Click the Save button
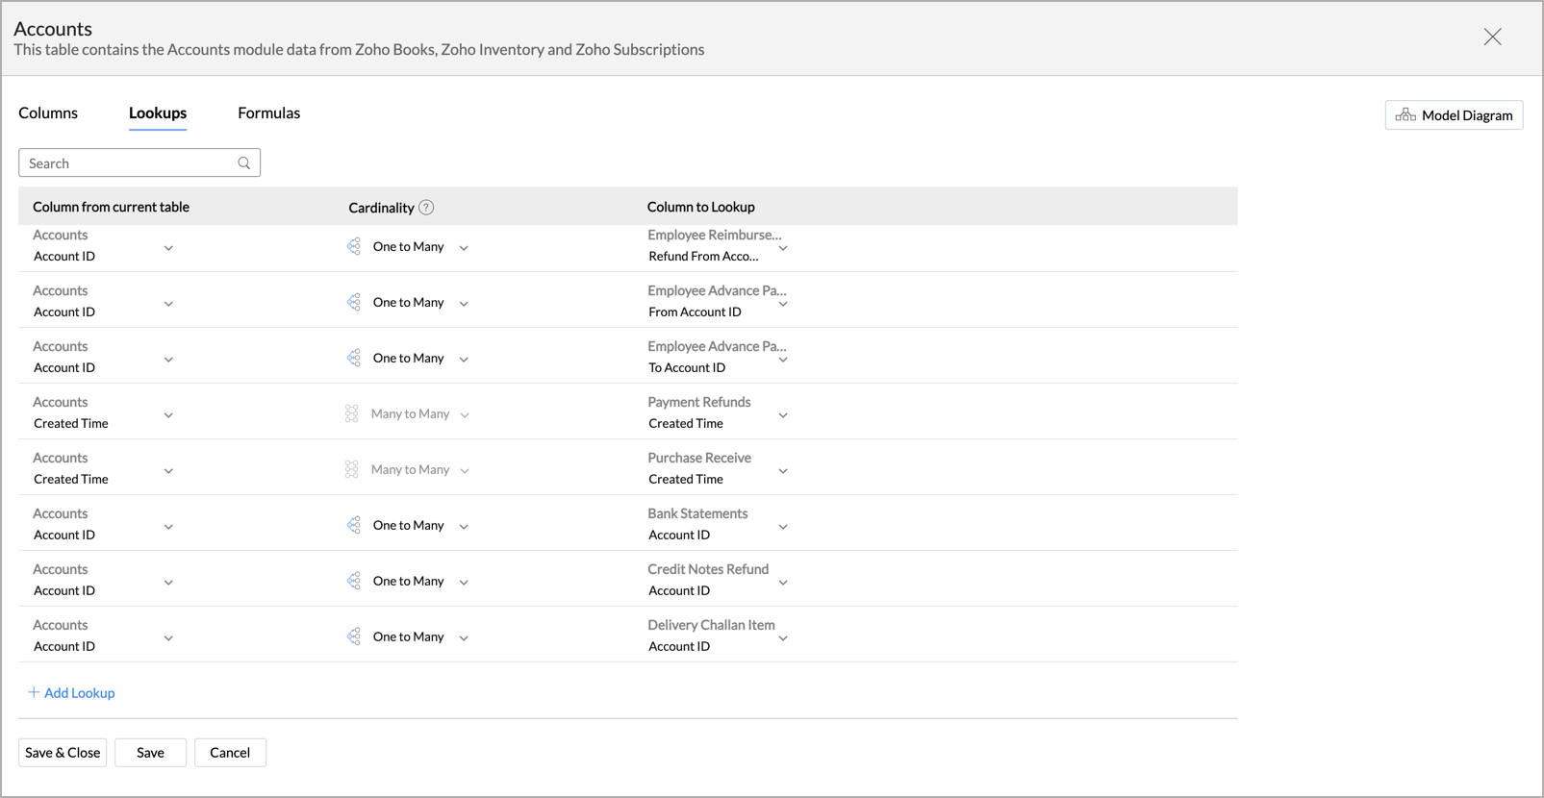 [x=150, y=753]
